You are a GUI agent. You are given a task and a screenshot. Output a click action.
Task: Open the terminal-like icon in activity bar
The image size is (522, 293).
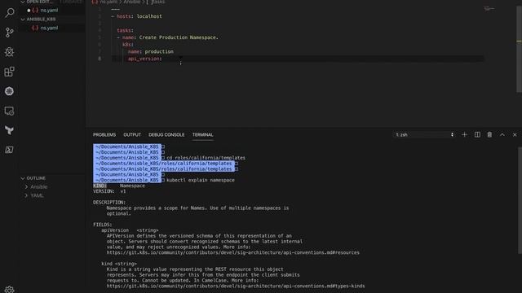pyautogui.click(x=9, y=150)
